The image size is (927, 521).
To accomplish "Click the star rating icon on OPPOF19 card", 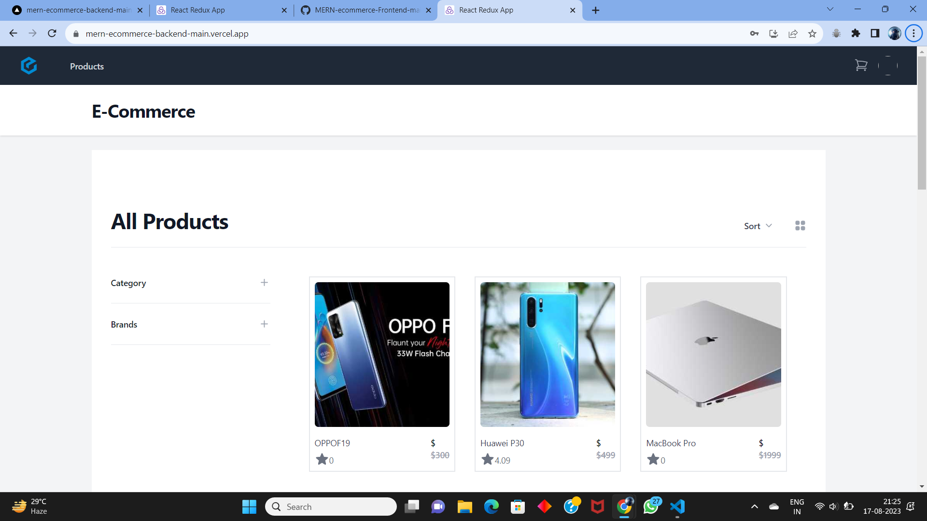I will point(322,459).
